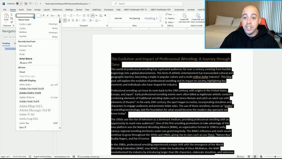Open the File tab
The height and width of the screenshot is (159, 282).
[x=5, y=10]
